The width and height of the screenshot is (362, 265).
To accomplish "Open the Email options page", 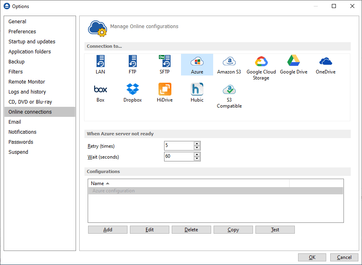I will coord(40,122).
